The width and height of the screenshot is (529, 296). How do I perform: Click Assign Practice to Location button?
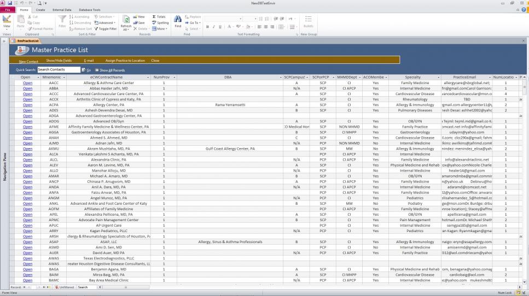(x=125, y=60)
